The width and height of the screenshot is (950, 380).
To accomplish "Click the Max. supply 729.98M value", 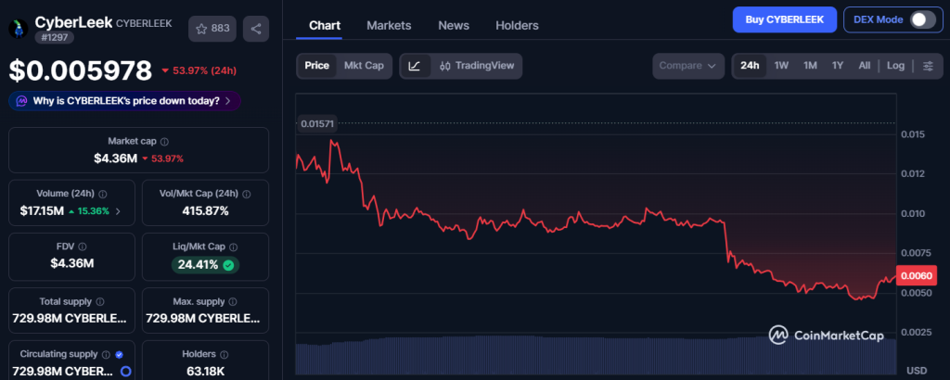I will tap(205, 318).
